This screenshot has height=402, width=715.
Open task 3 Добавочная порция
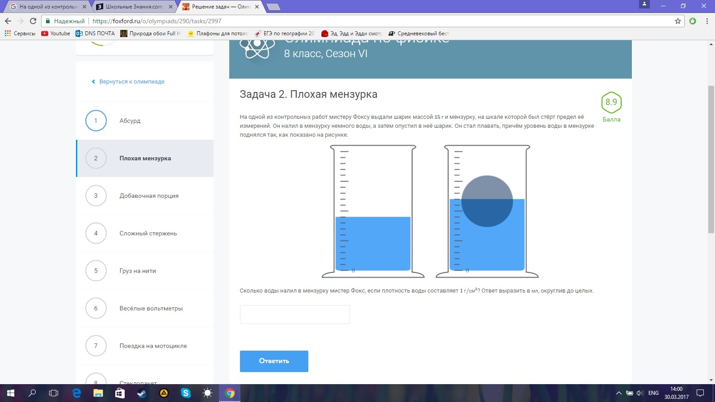[145, 196]
